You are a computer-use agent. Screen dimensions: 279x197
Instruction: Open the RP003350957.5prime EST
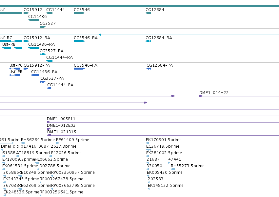52,176
